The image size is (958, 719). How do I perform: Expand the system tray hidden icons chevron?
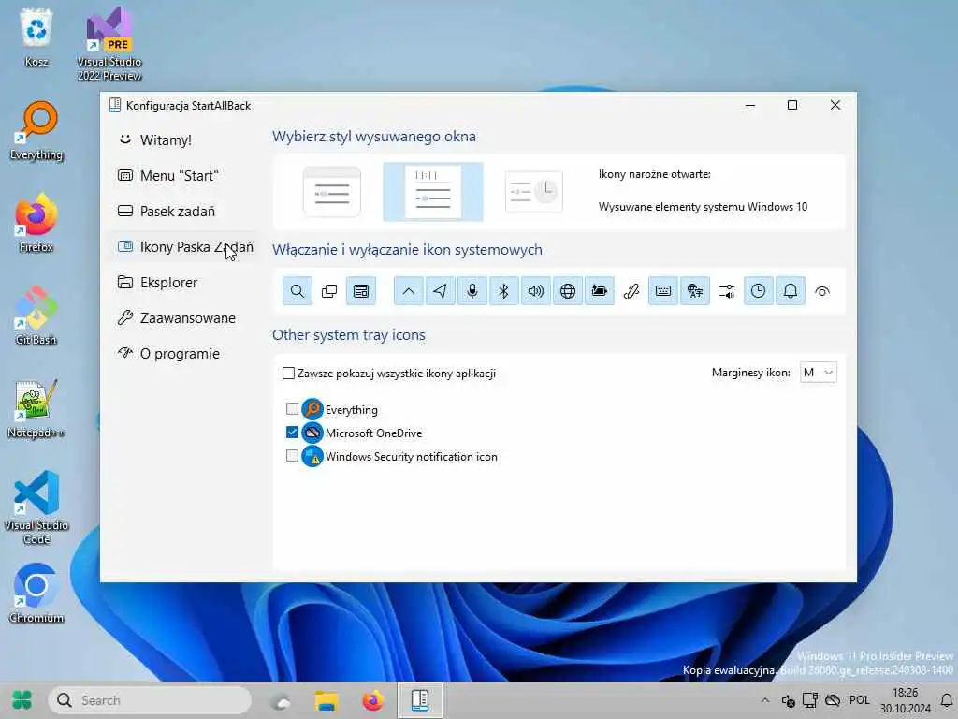[765, 700]
